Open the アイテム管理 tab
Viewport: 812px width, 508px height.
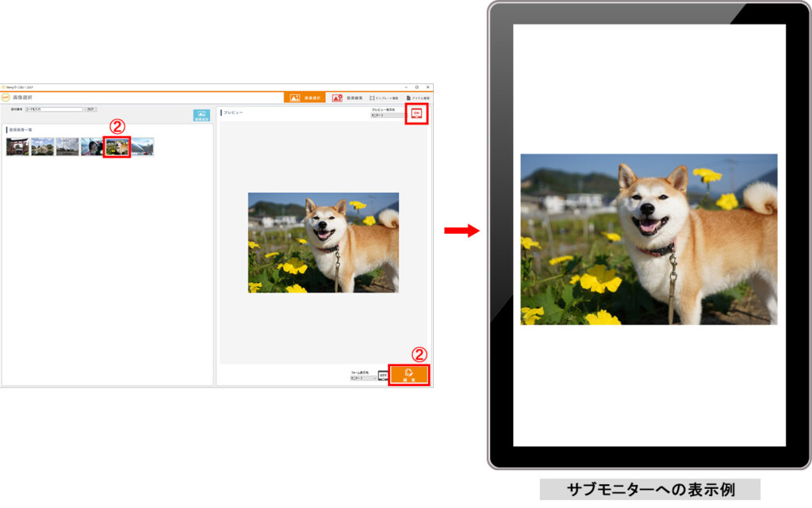[x=419, y=97]
